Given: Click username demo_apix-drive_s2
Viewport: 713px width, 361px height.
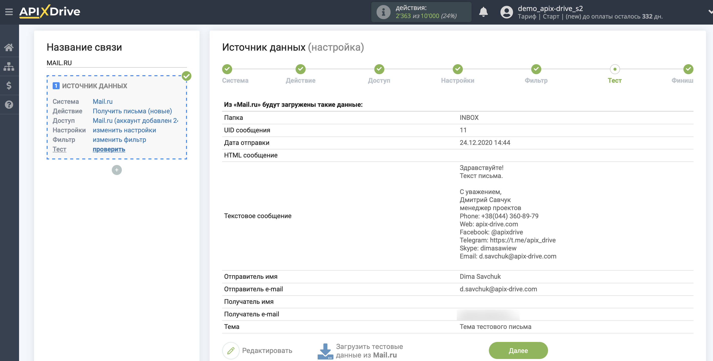Looking at the screenshot, I should click(550, 8).
